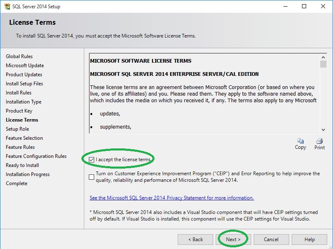Select the Feature Selection step
This screenshot has height=249, width=333.
24,138
